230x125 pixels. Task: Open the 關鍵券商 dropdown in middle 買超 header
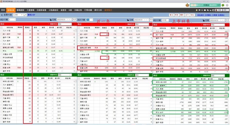pyautogui.click(x=142, y=24)
